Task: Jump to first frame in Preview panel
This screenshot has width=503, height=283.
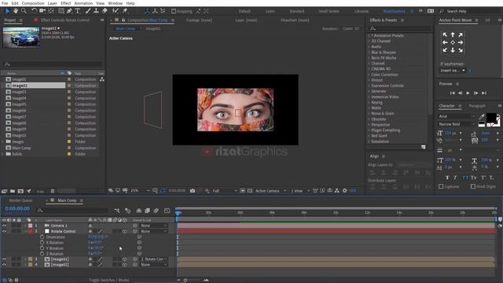Action: [453, 93]
